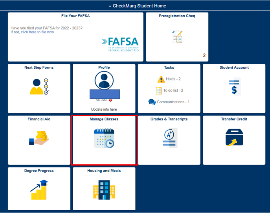Click the 'click here to file now' link
The width and height of the screenshot is (270, 213).
click(x=38, y=32)
